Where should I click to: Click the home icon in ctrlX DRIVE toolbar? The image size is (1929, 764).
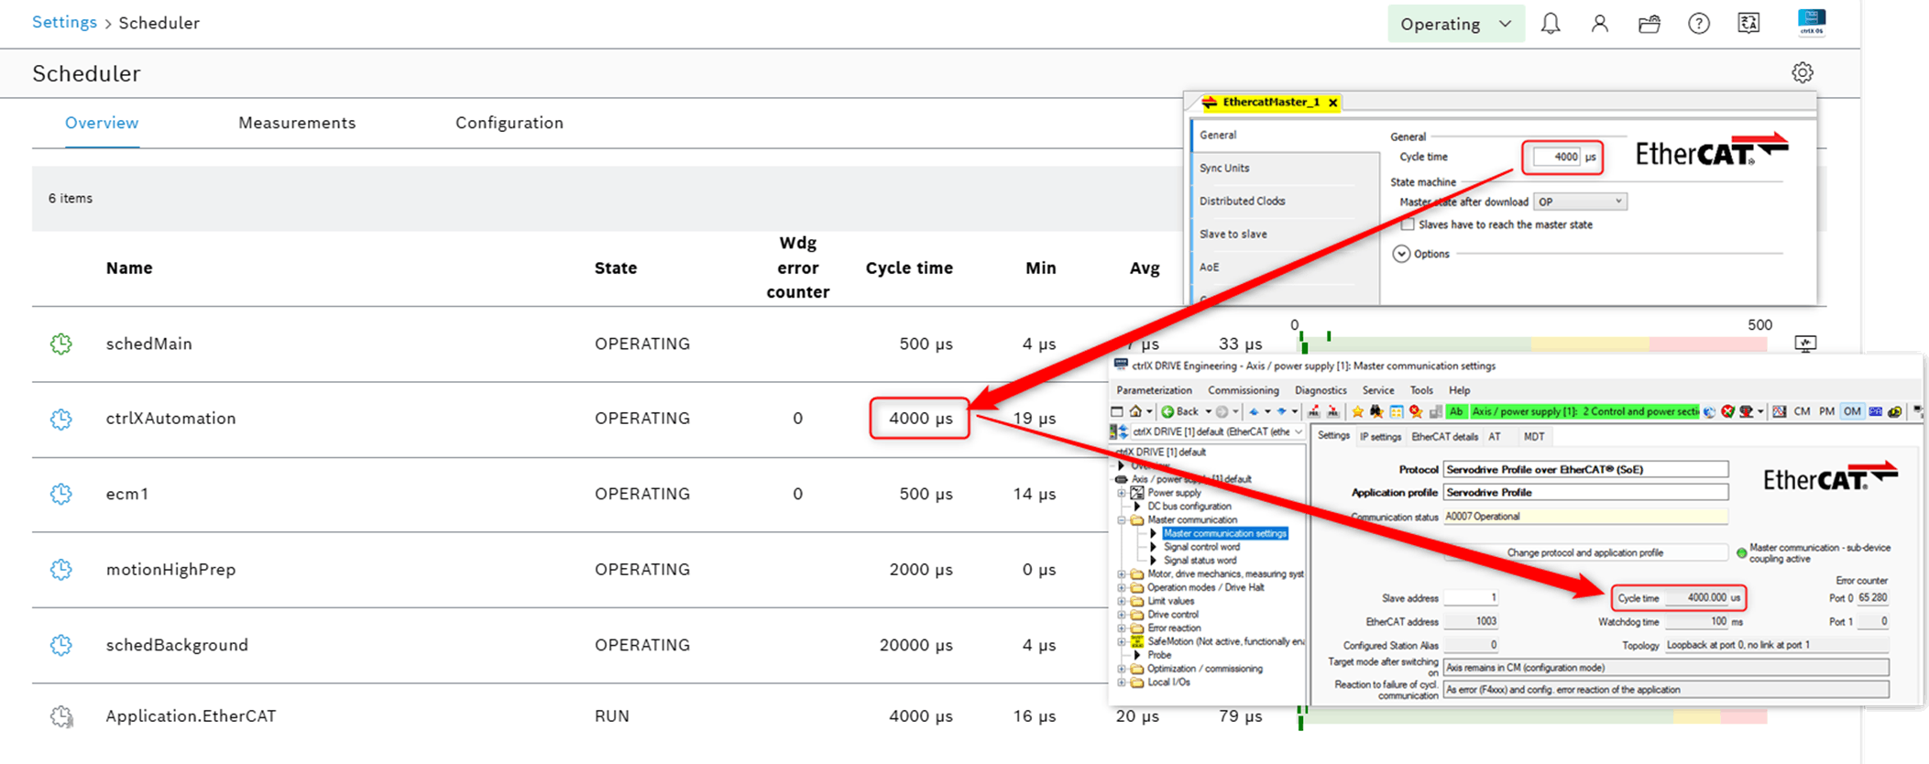coord(1135,411)
